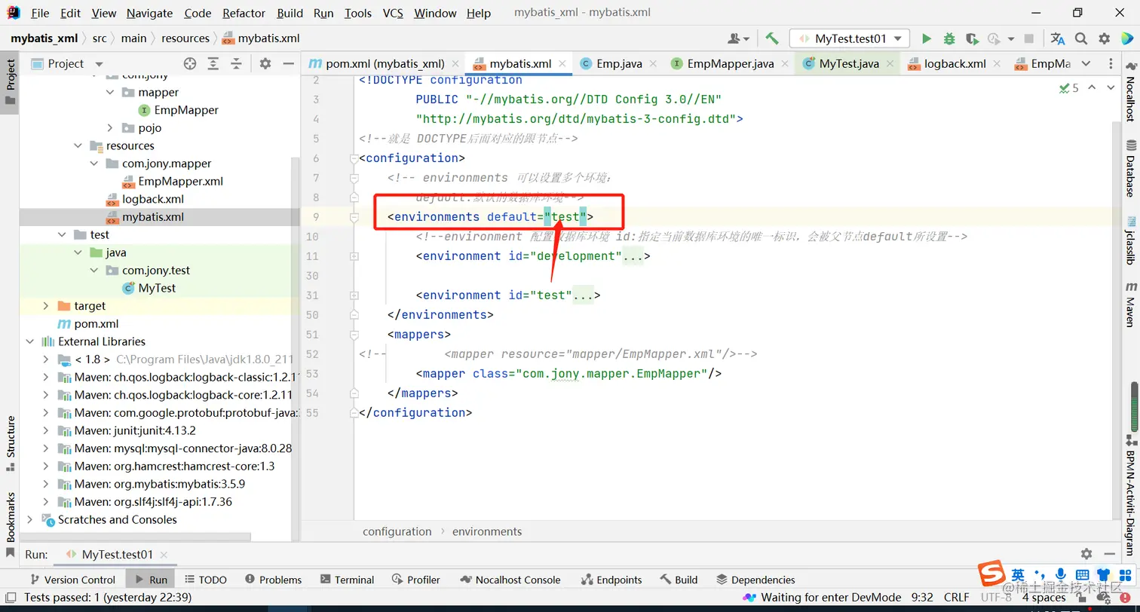Open the translate icon in the top toolbar
The height and width of the screenshot is (612, 1140).
1058,38
